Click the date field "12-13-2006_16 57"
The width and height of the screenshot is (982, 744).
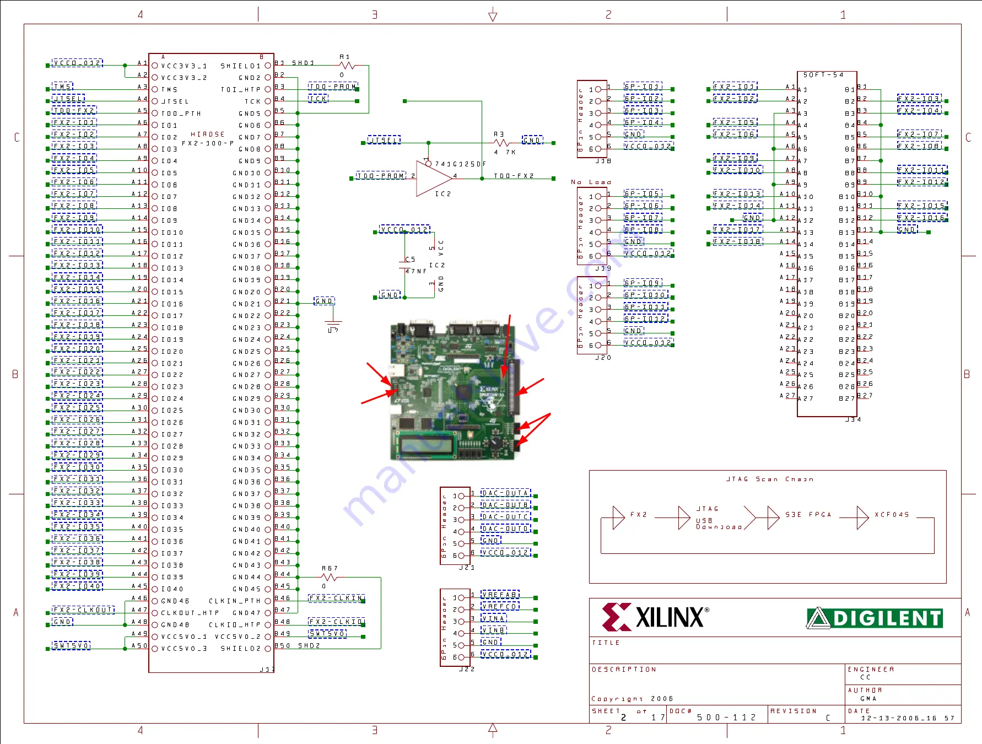908,718
